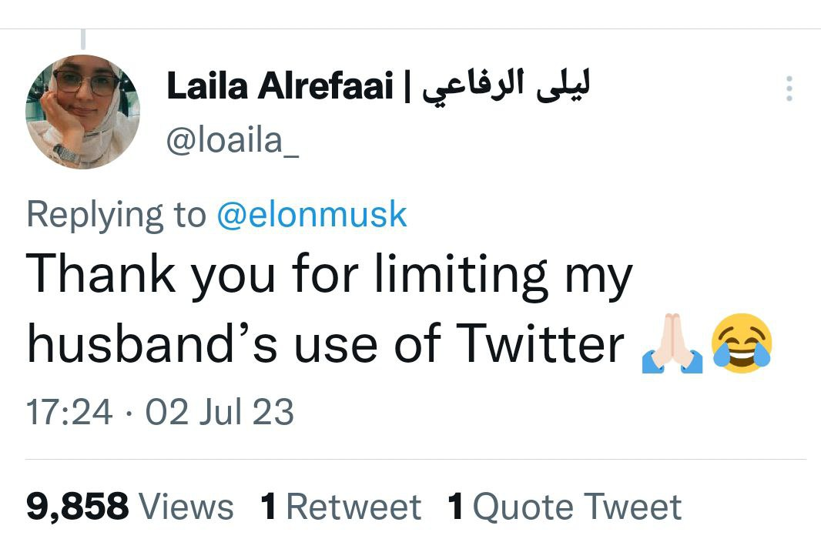
Task: Visit the @loaila_ handle profile
Action: click(x=233, y=142)
